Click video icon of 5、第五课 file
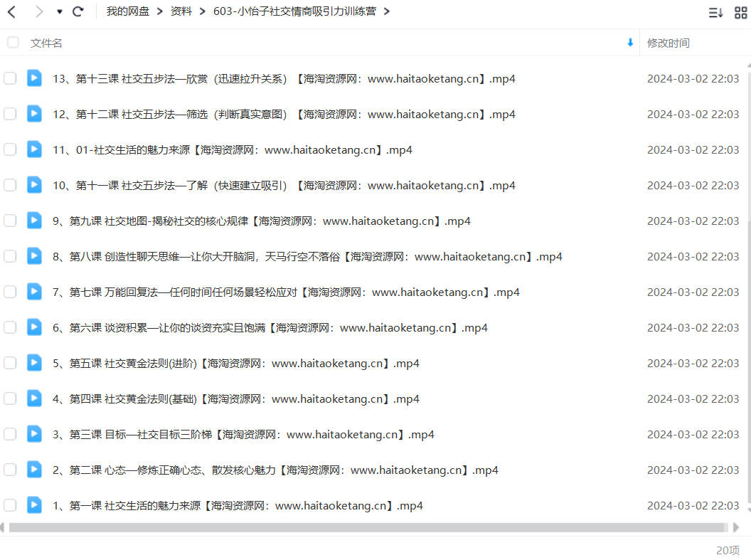The image size is (751, 560). pos(34,363)
